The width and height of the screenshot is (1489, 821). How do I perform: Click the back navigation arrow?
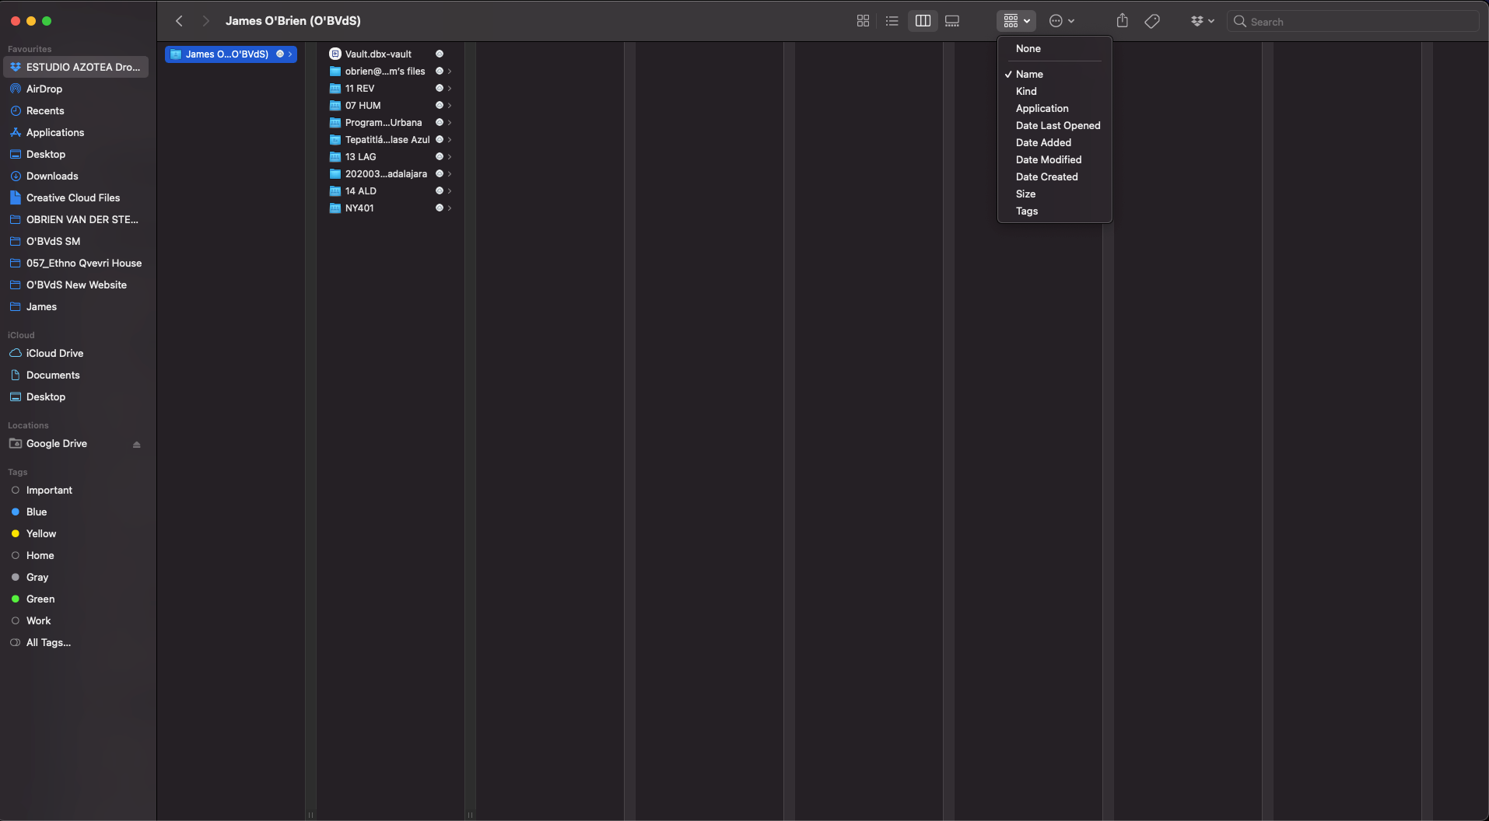[179, 21]
